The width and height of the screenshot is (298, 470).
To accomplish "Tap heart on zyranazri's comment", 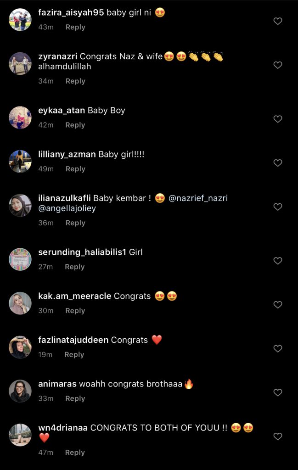I will (278, 65).
